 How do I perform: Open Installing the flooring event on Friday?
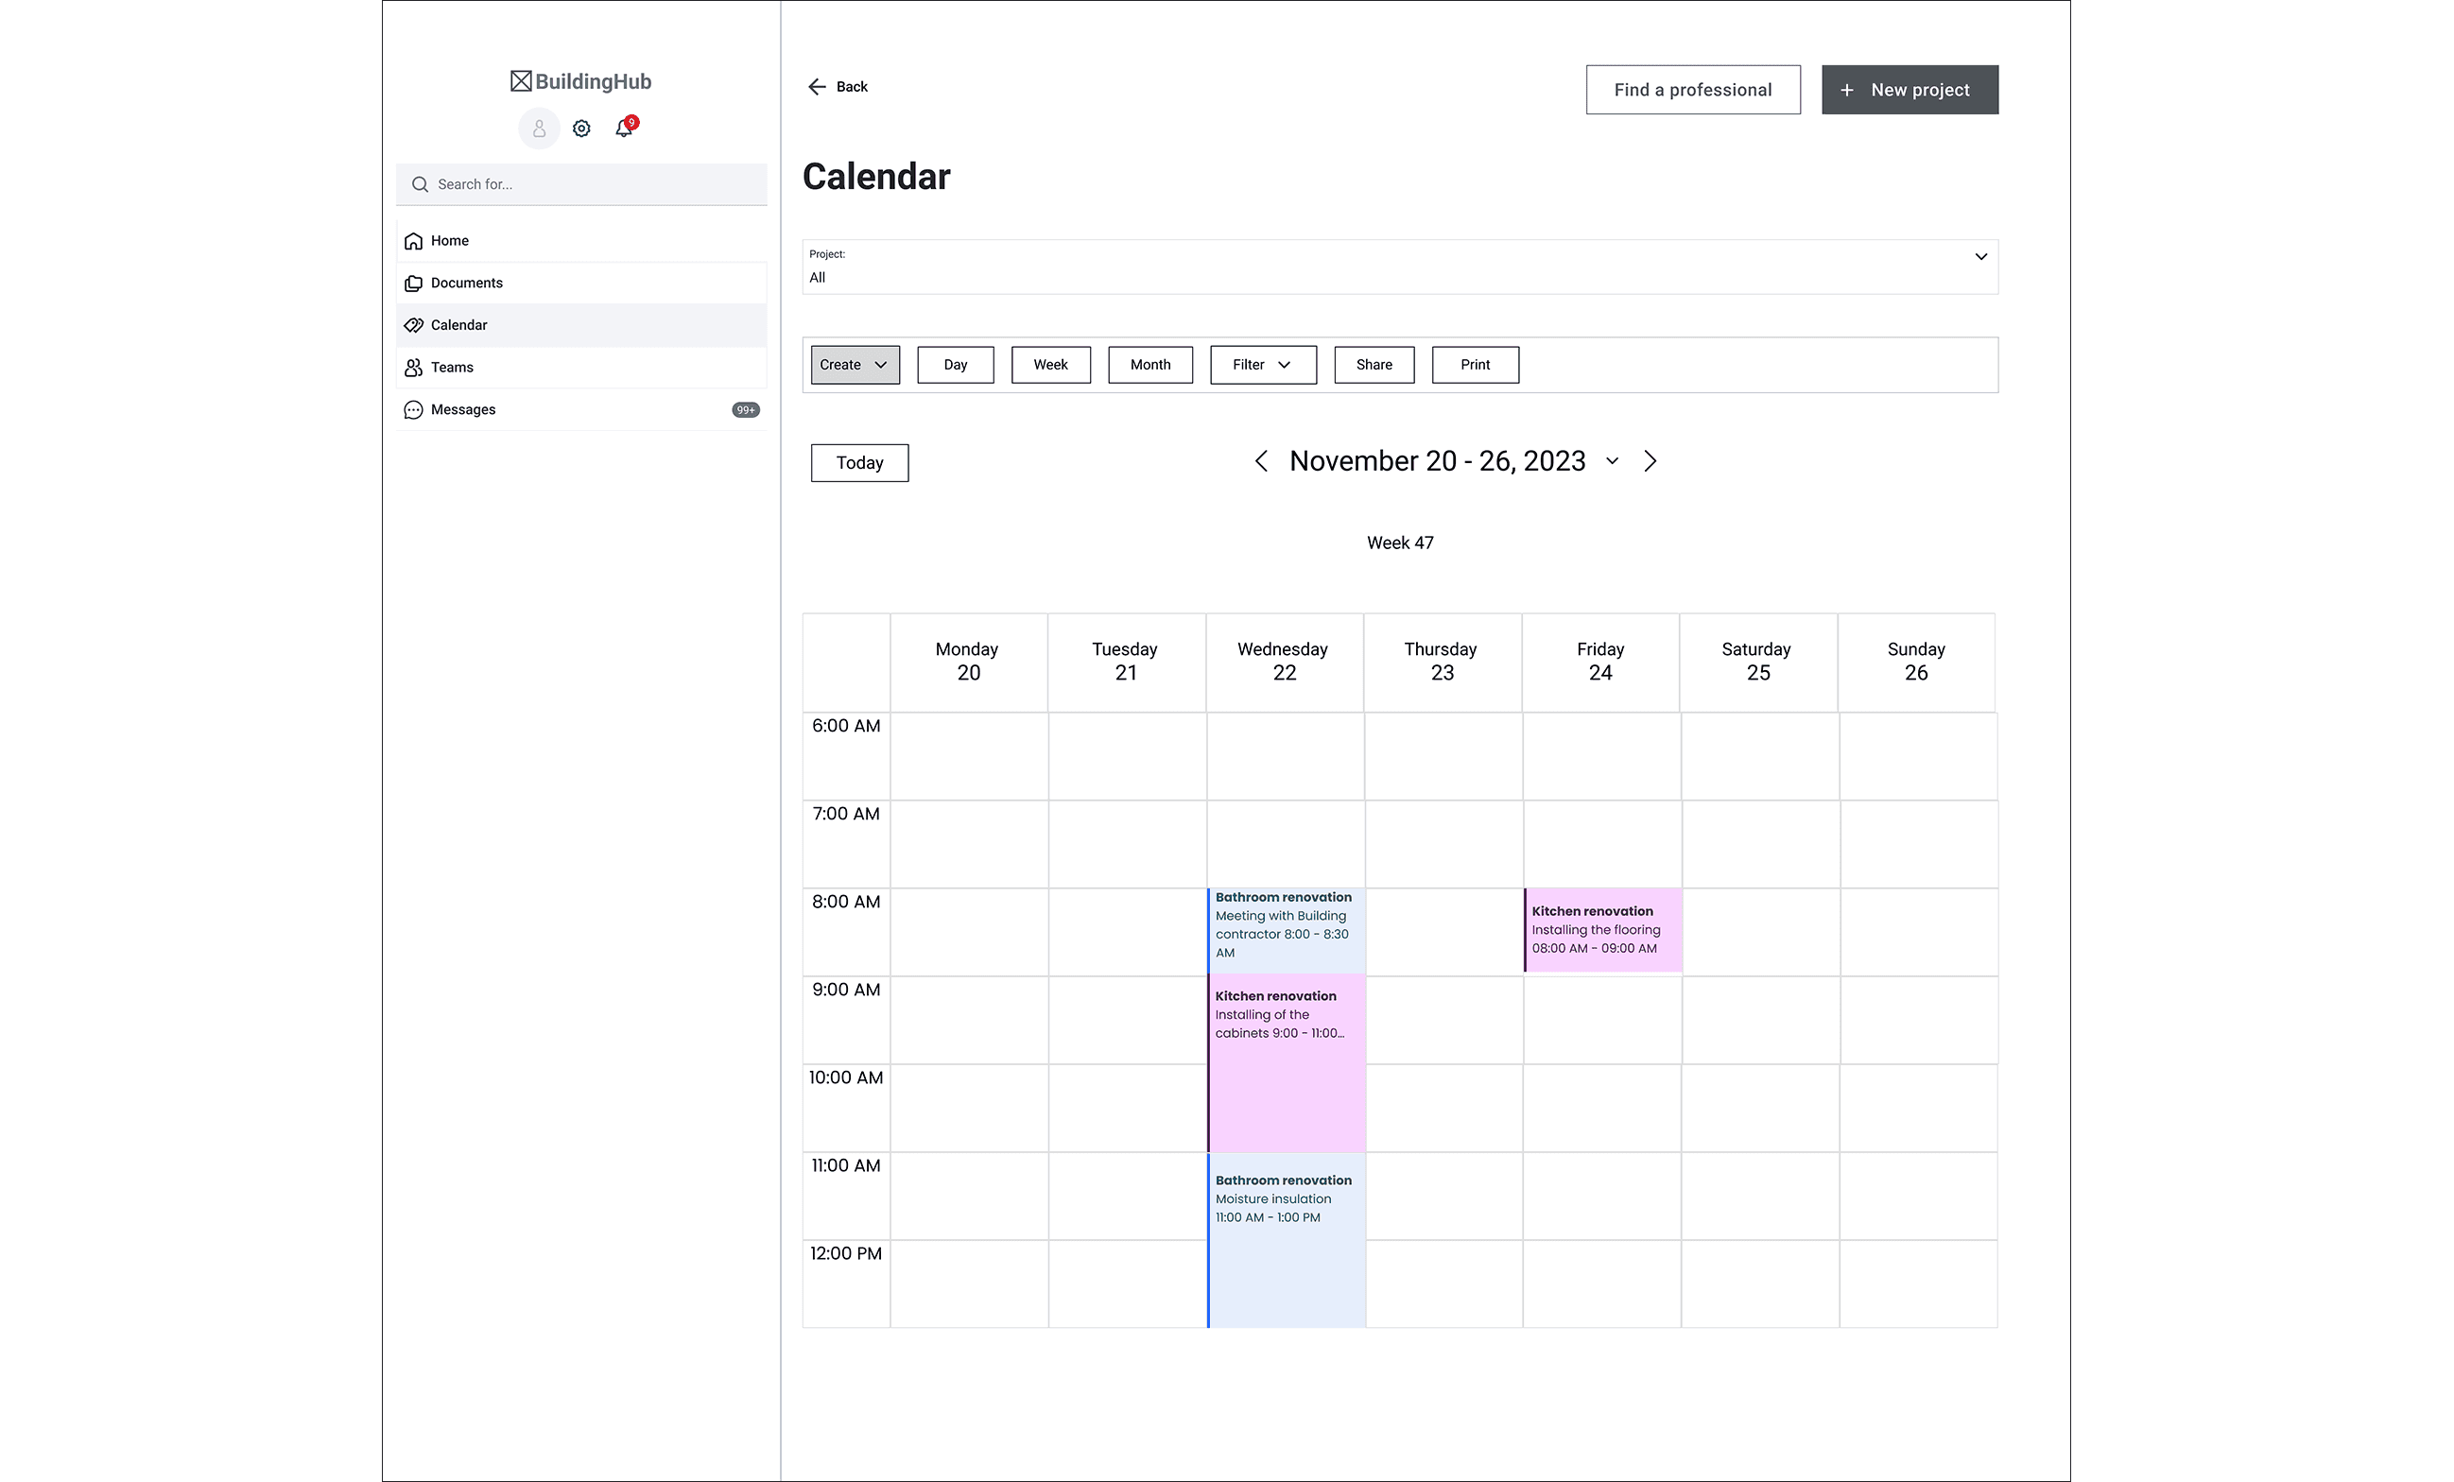click(1602, 930)
